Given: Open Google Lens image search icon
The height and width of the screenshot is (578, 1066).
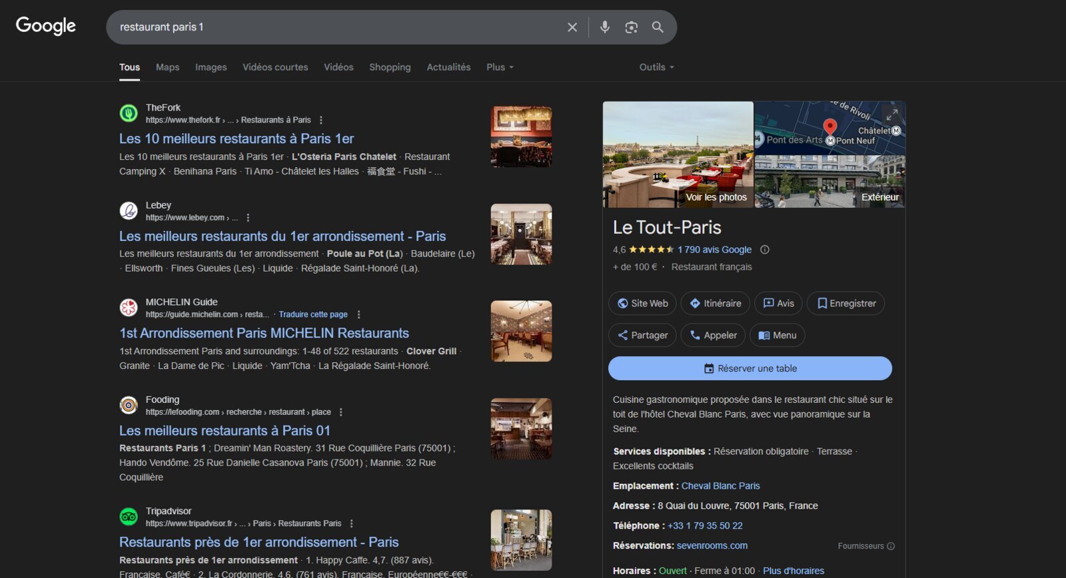Looking at the screenshot, I should pos(631,27).
